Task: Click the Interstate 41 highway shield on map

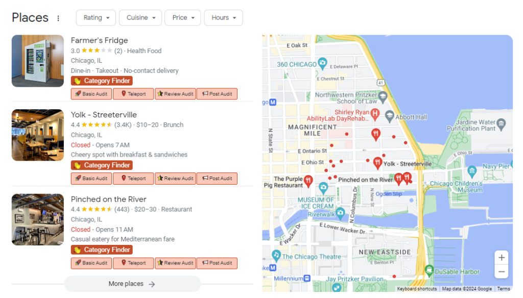Action: click(x=381, y=82)
